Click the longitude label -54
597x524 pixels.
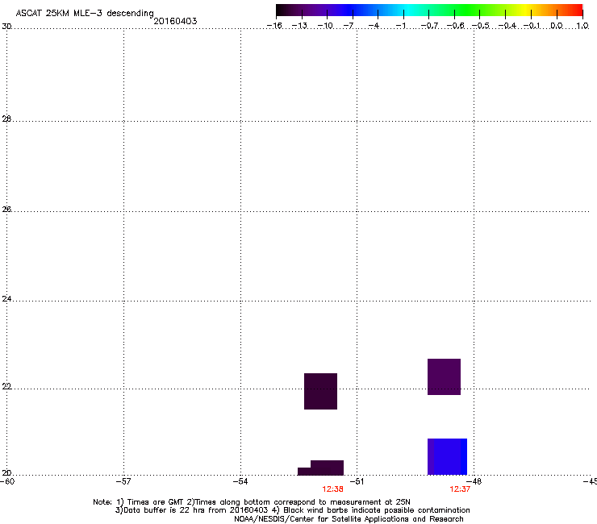click(x=240, y=481)
